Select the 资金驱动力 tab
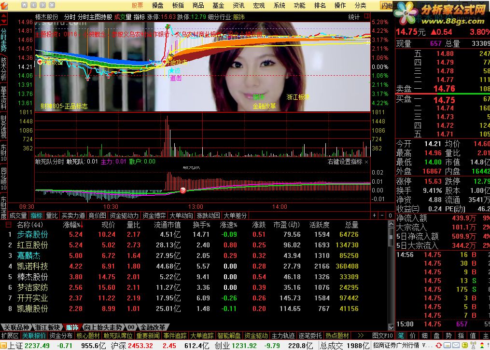Viewport: 490px width, 350px height. point(124,215)
